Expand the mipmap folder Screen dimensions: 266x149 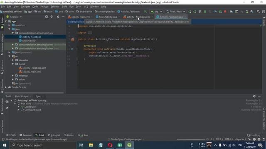pos(13,76)
